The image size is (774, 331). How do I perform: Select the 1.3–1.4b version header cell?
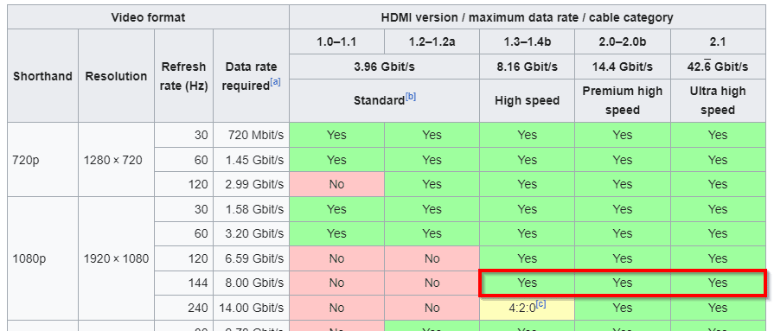528,42
